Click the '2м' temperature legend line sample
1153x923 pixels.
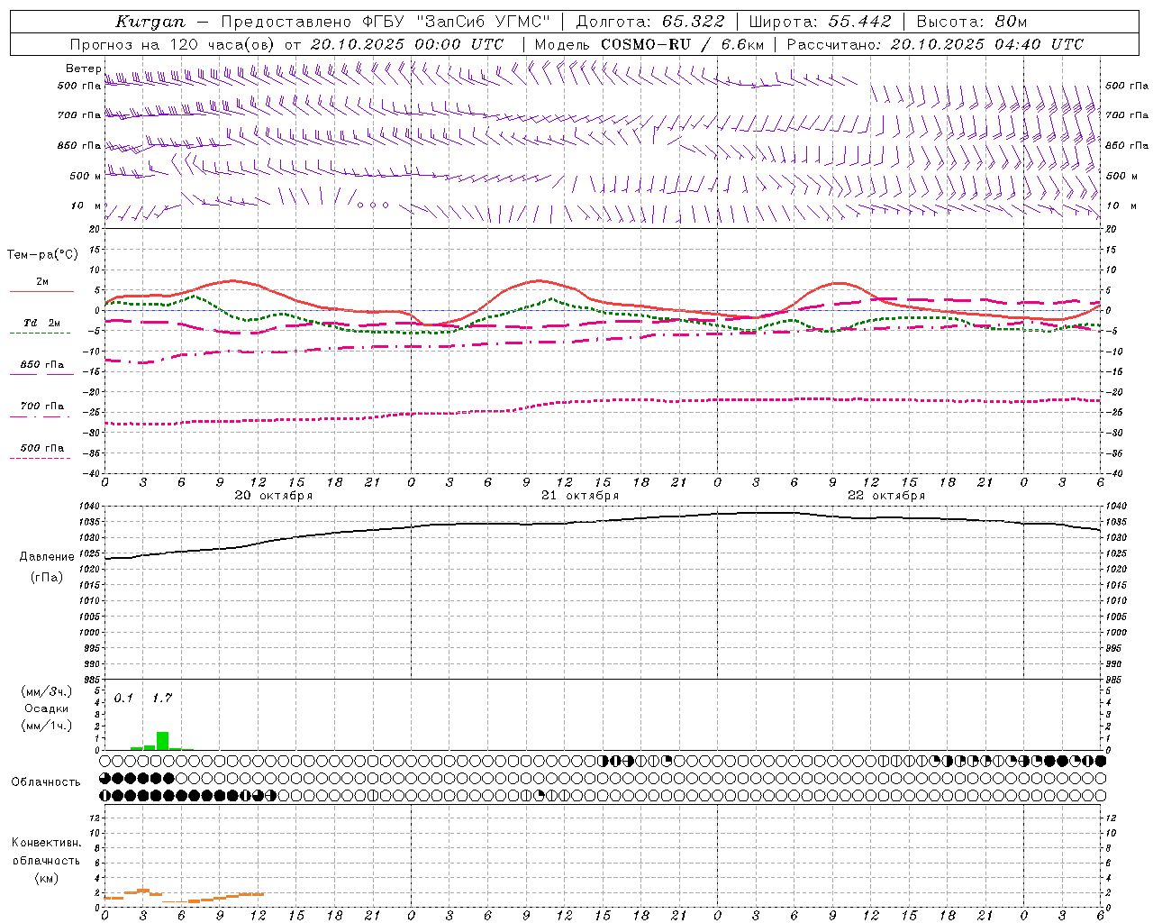41,291
